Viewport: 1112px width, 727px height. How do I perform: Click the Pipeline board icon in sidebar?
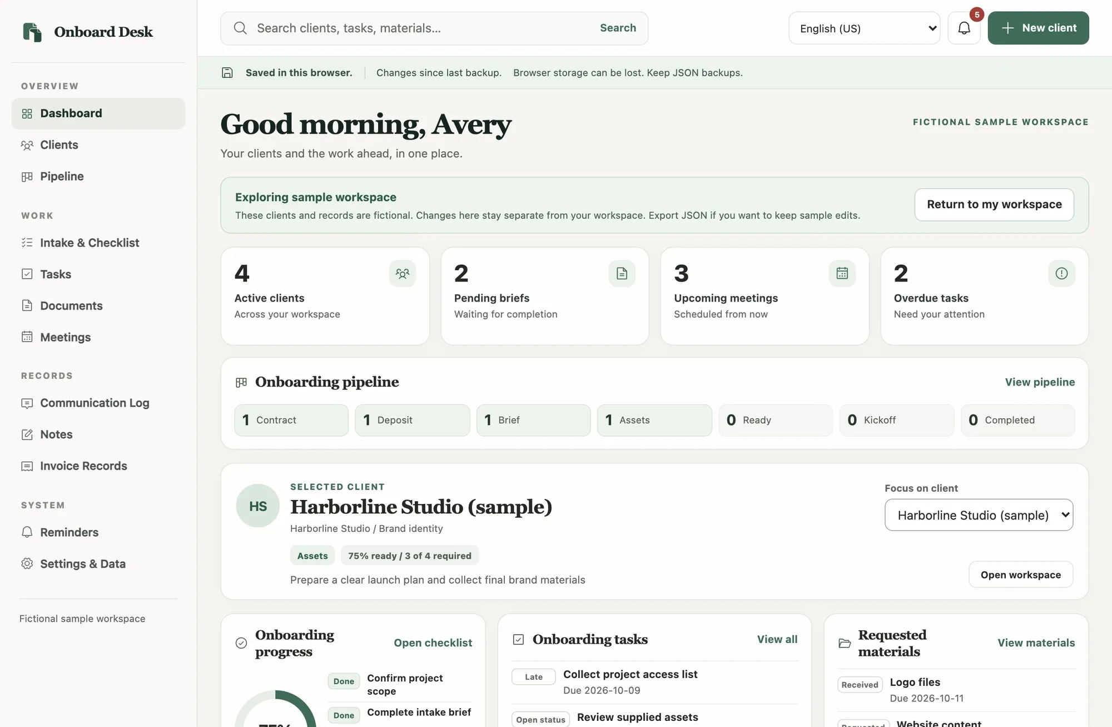[27, 177]
